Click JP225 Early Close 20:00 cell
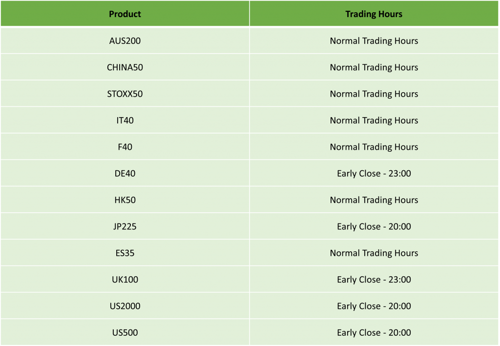Viewport: 500px width, 346px height. 374,226
